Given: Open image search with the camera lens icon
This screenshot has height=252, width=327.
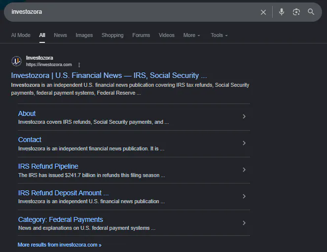Looking at the screenshot, I should tap(296, 12).
